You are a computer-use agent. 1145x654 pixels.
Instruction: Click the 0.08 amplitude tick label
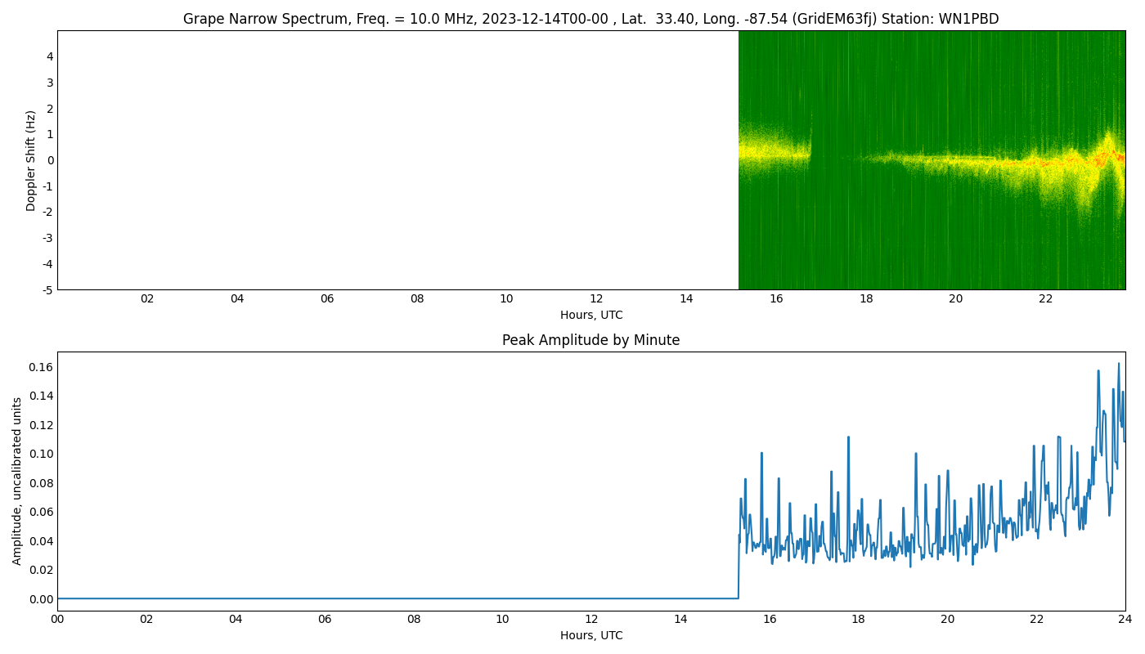coord(41,483)
